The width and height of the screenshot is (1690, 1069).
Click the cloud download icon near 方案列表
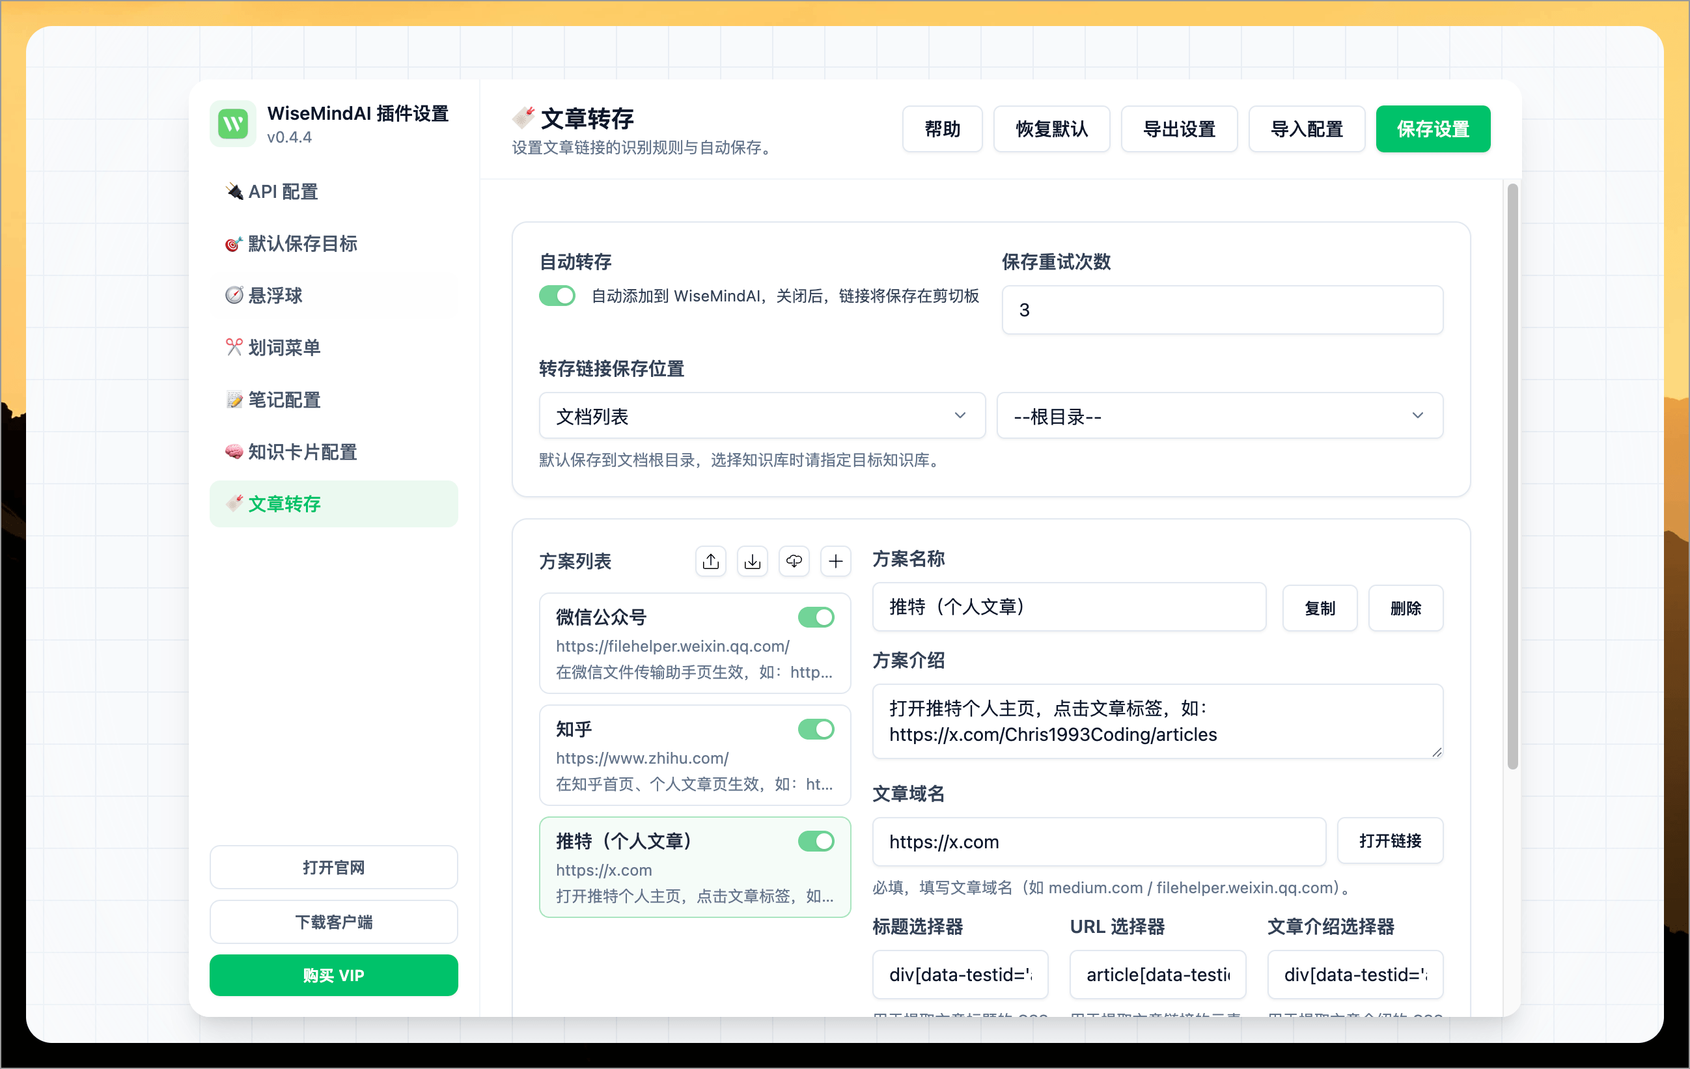794,561
